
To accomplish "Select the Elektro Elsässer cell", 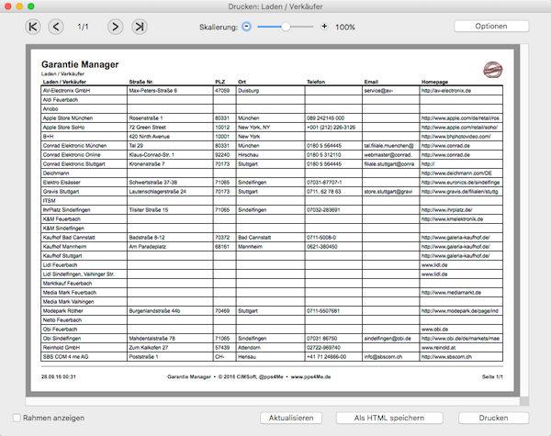I will tap(84, 183).
